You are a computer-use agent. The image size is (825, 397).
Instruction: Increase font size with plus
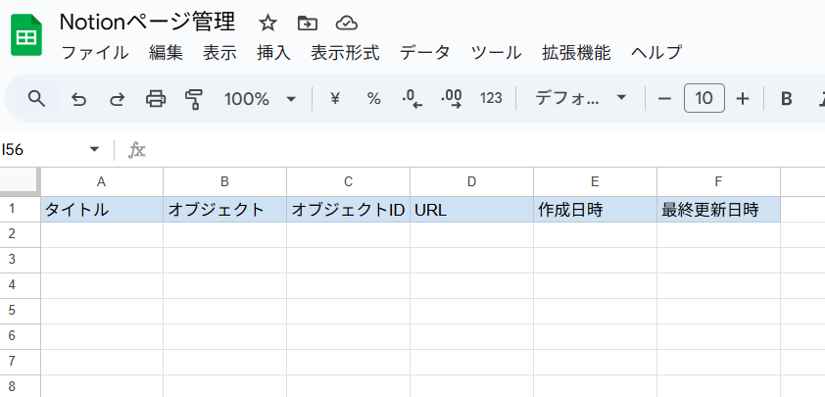pyautogui.click(x=742, y=98)
